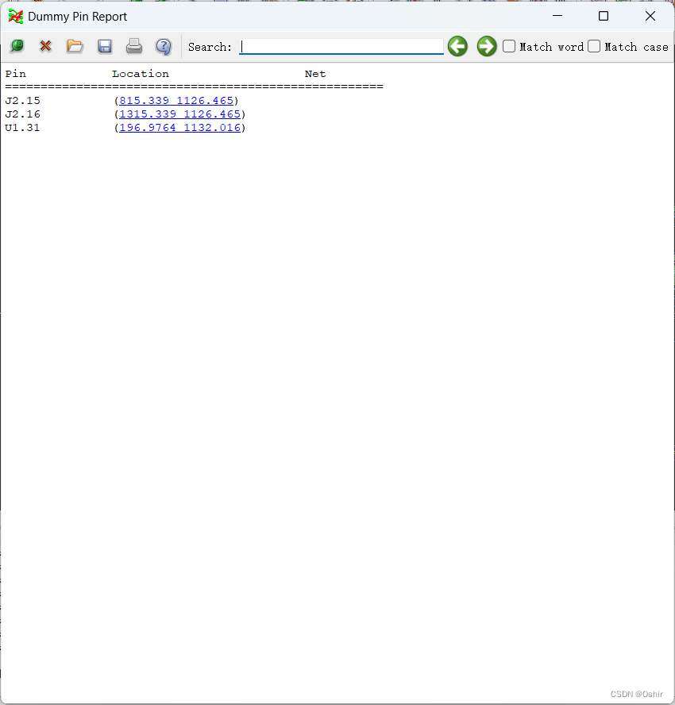Click the J2.15 pin name text
Screen dimensions: 675x705
pos(22,101)
